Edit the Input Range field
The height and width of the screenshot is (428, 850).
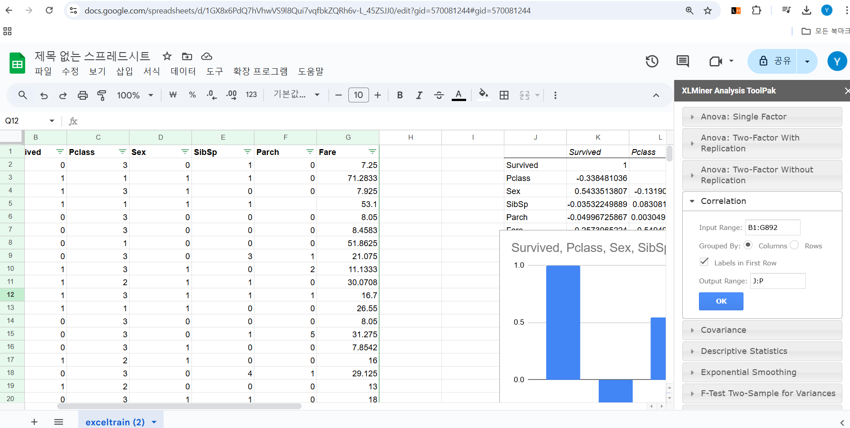tap(773, 227)
